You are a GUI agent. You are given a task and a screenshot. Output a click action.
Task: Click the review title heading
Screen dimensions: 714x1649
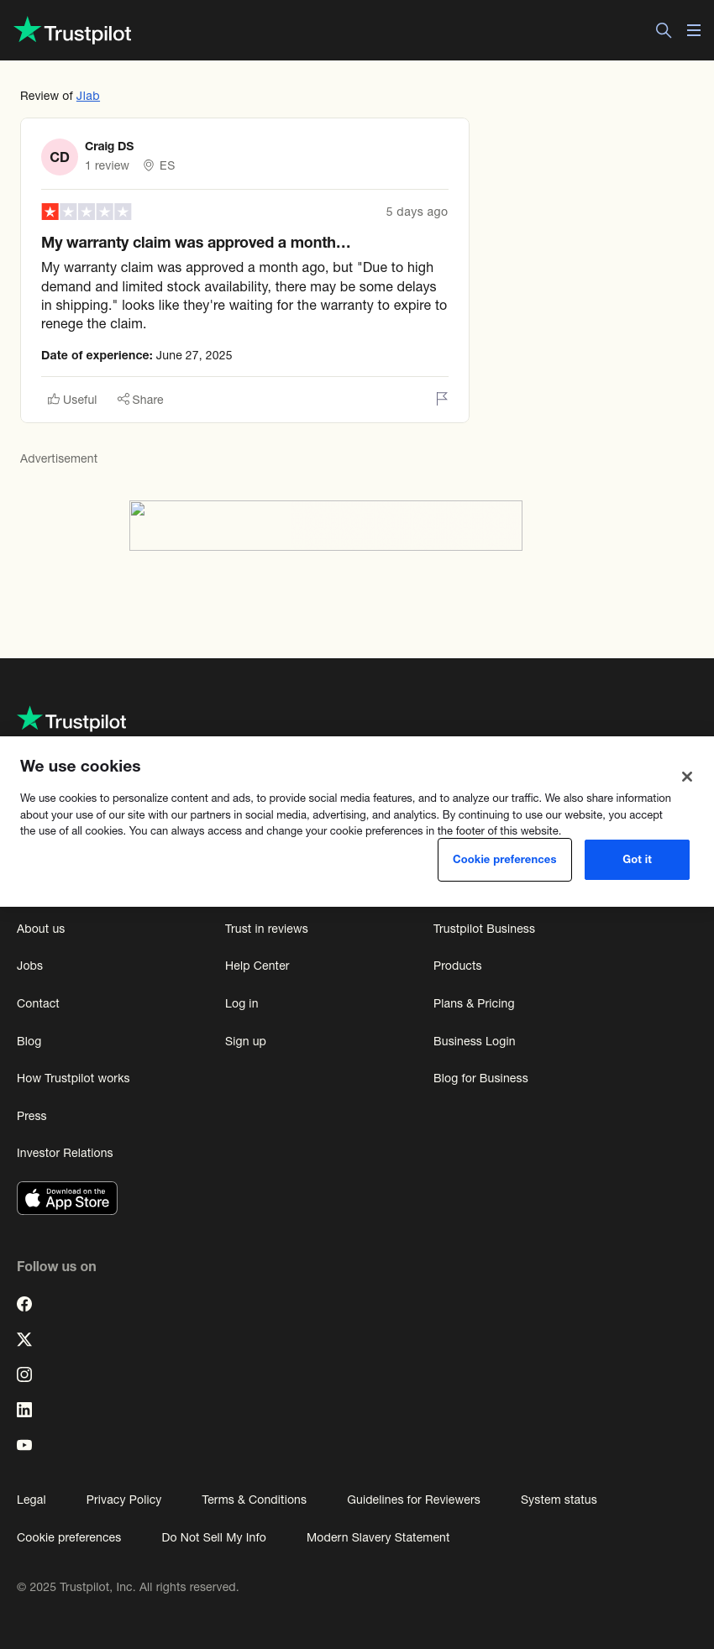pyautogui.click(x=196, y=243)
